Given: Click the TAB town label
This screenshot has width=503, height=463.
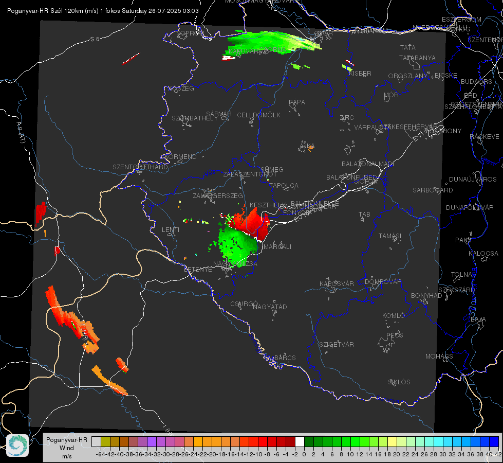Looking at the screenshot, I should click(x=364, y=215).
